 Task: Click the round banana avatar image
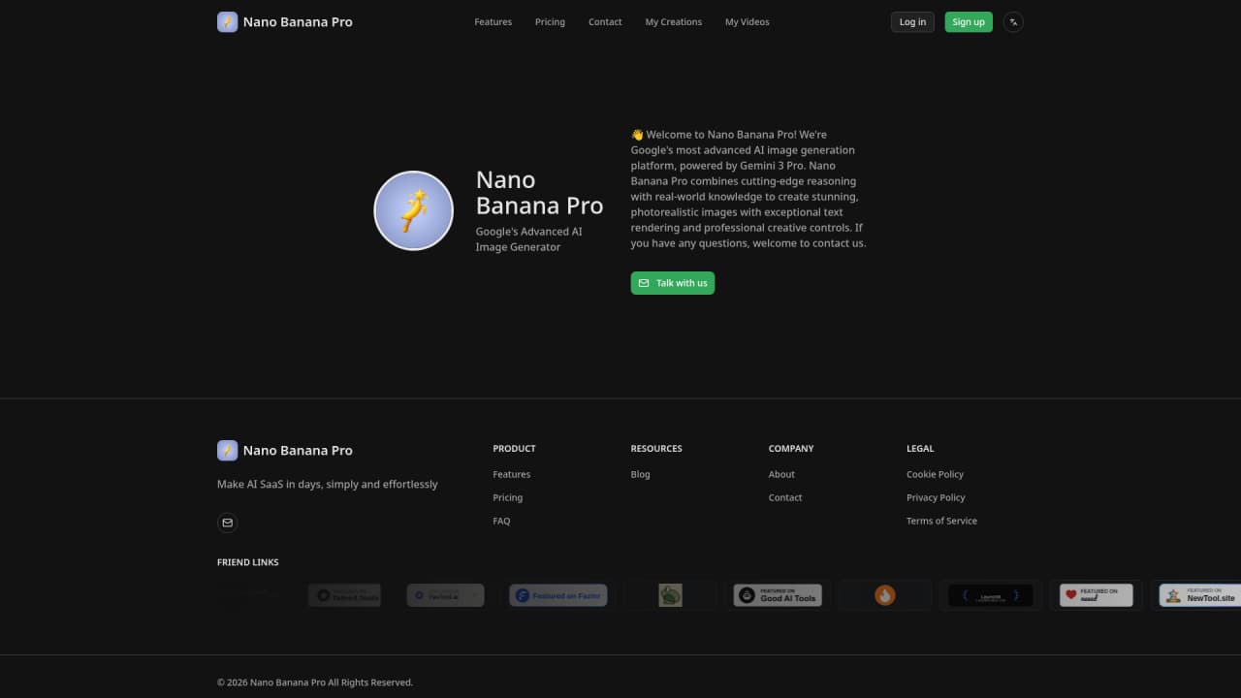click(414, 210)
